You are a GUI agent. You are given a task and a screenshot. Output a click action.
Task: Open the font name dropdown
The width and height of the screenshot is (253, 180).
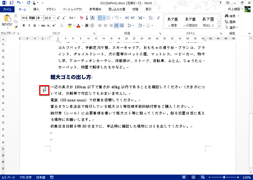pyautogui.click(x=42, y=18)
